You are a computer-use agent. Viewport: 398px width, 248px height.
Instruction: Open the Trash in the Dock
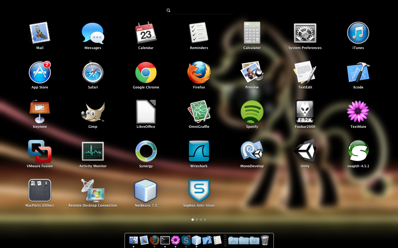(265, 240)
